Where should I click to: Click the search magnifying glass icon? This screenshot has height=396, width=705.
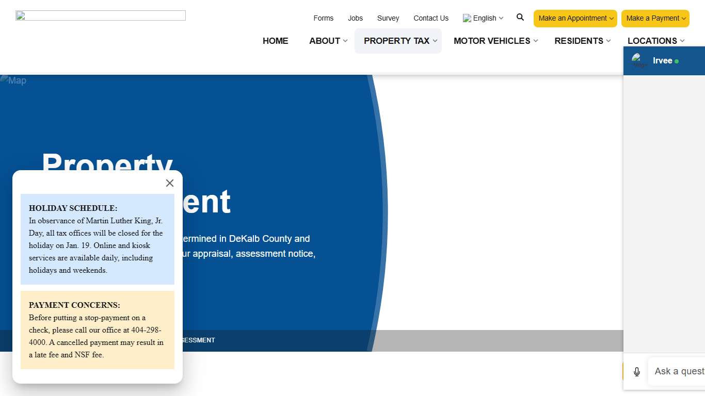point(520,17)
